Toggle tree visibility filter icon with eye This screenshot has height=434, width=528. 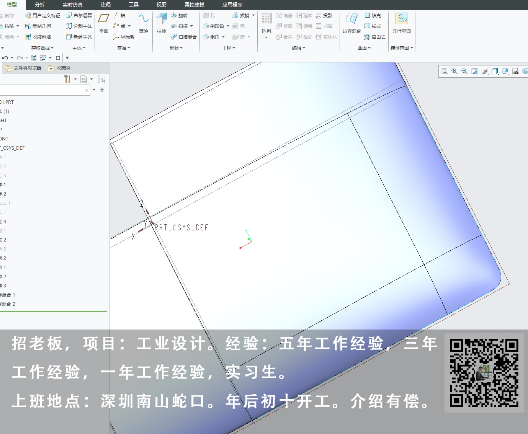(101, 79)
